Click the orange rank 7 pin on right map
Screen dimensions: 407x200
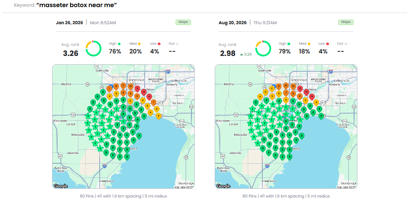click(x=286, y=93)
